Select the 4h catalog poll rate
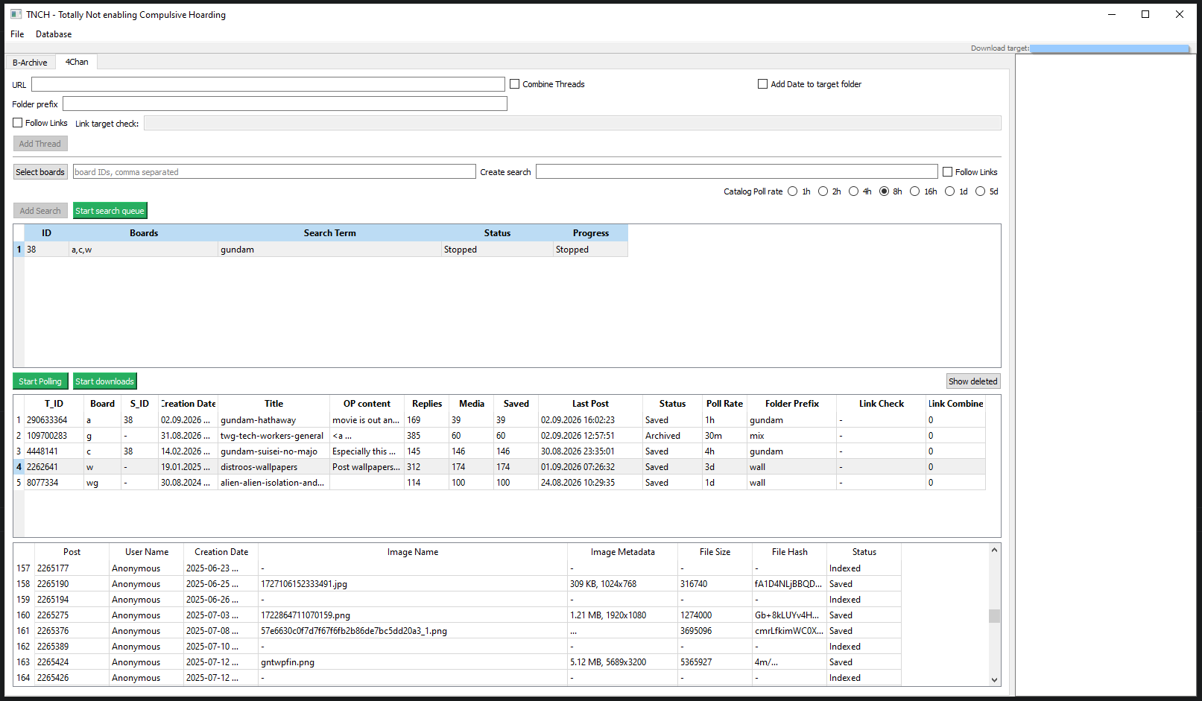This screenshot has width=1202, height=701. 853,191
